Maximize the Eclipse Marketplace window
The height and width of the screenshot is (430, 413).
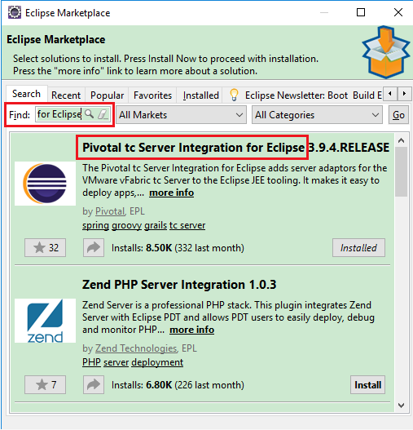coord(361,12)
